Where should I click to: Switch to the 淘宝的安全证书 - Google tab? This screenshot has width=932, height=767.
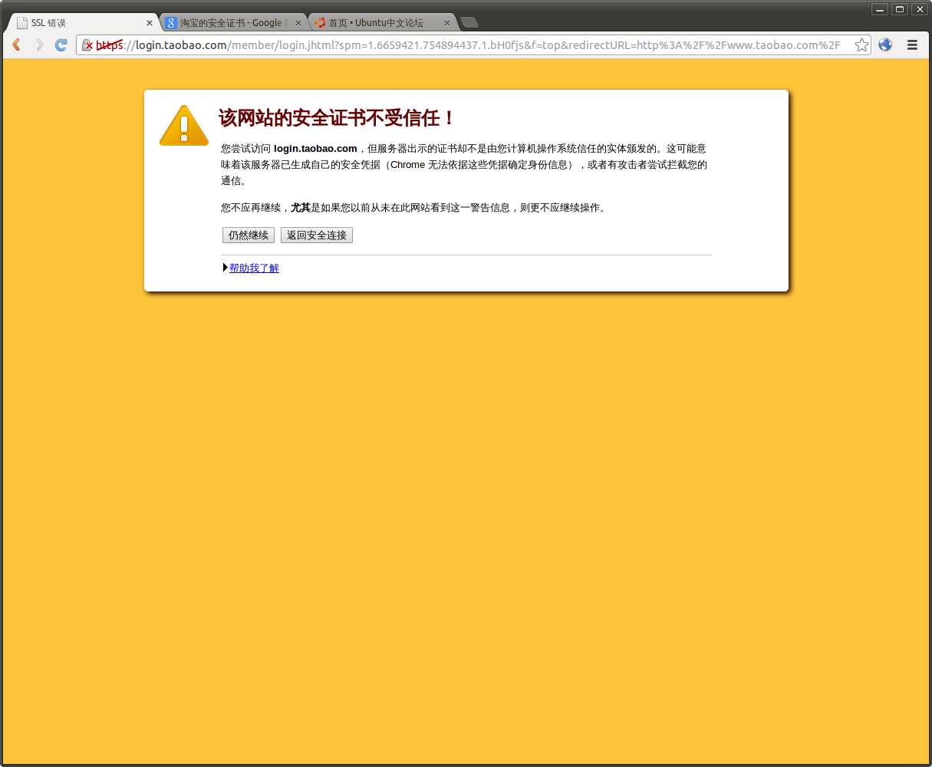coord(234,23)
